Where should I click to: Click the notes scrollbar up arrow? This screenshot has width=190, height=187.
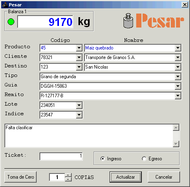click(176, 128)
